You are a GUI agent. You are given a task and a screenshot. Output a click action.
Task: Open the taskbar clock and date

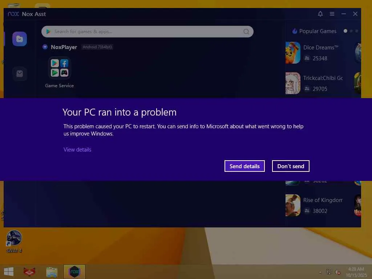(356, 272)
